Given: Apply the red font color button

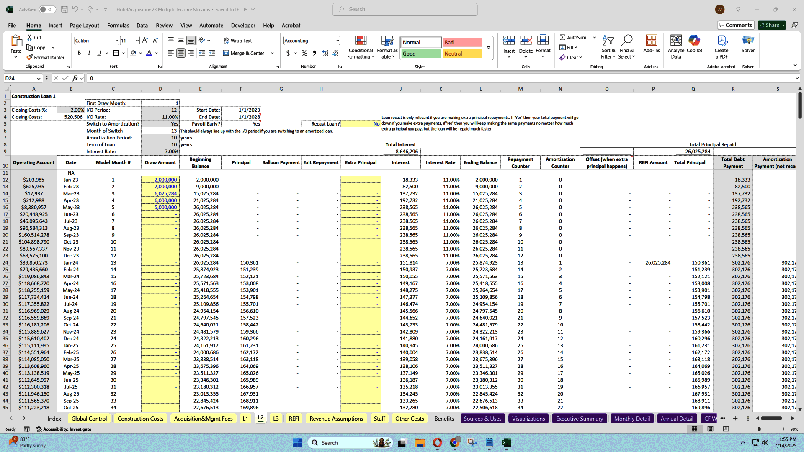Looking at the screenshot, I should click(149, 53).
